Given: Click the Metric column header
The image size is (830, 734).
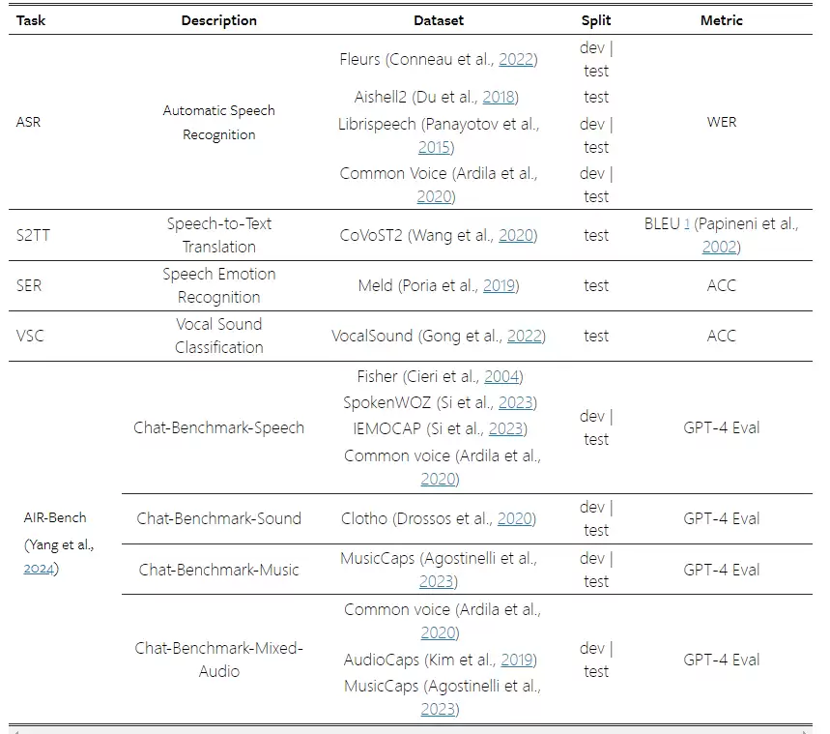Looking at the screenshot, I should pyautogui.click(x=721, y=20).
